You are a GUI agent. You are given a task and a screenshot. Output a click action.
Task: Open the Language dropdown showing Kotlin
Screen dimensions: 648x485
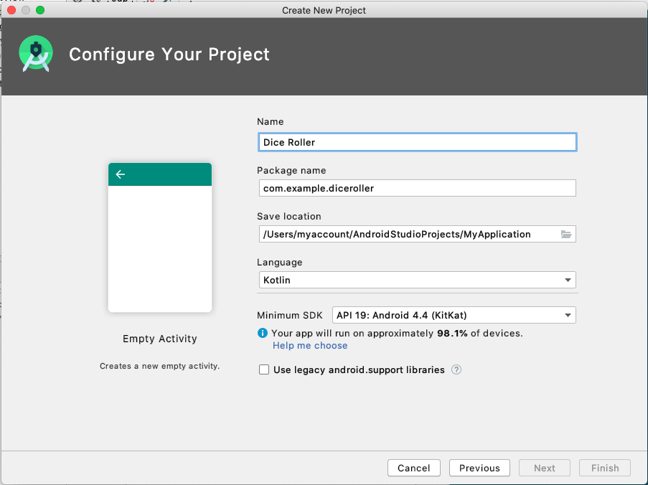pyautogui.click(x=416, y=280)
